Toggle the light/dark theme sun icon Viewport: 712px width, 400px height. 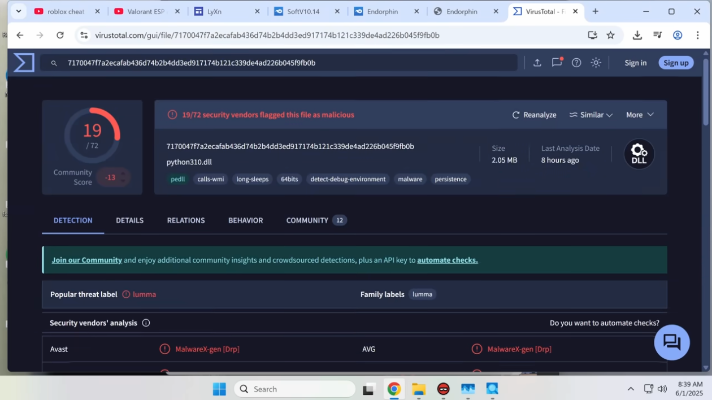pyautogui.click(x=596, y=63)
